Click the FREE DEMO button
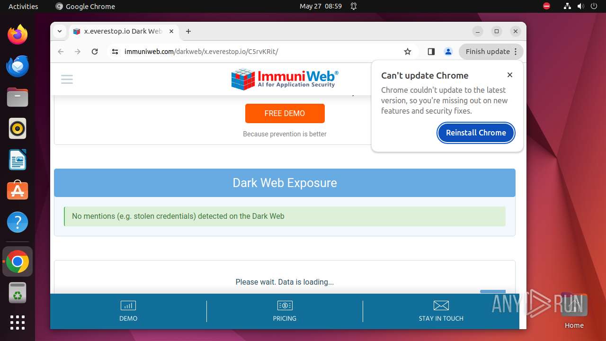 [x=285, y=113]
